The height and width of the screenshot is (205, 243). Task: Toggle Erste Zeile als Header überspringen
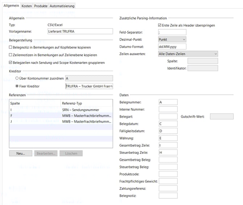(160, 25)
